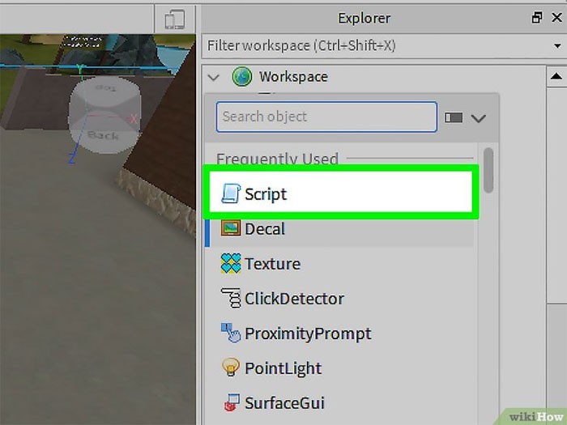
Task: Expand the chevron beside Search object
Action: (478, 118)
